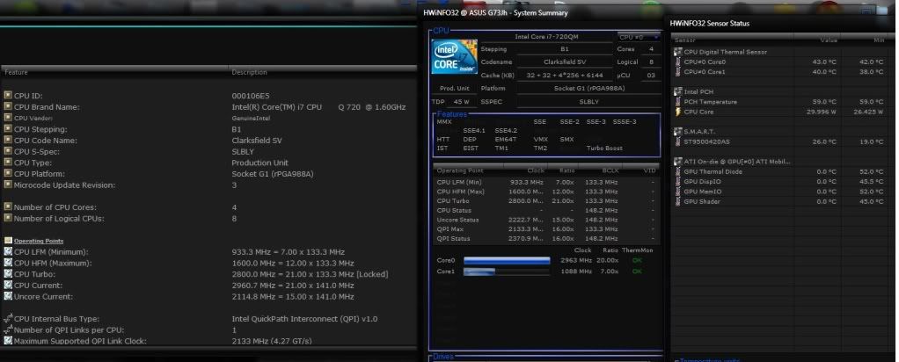
Task: Click the Description column header
Action: [x=323, y=72]
